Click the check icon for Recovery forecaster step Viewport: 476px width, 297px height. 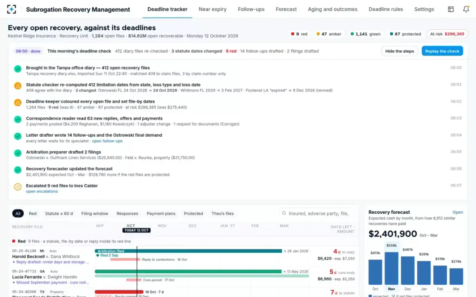pos(18,170)
